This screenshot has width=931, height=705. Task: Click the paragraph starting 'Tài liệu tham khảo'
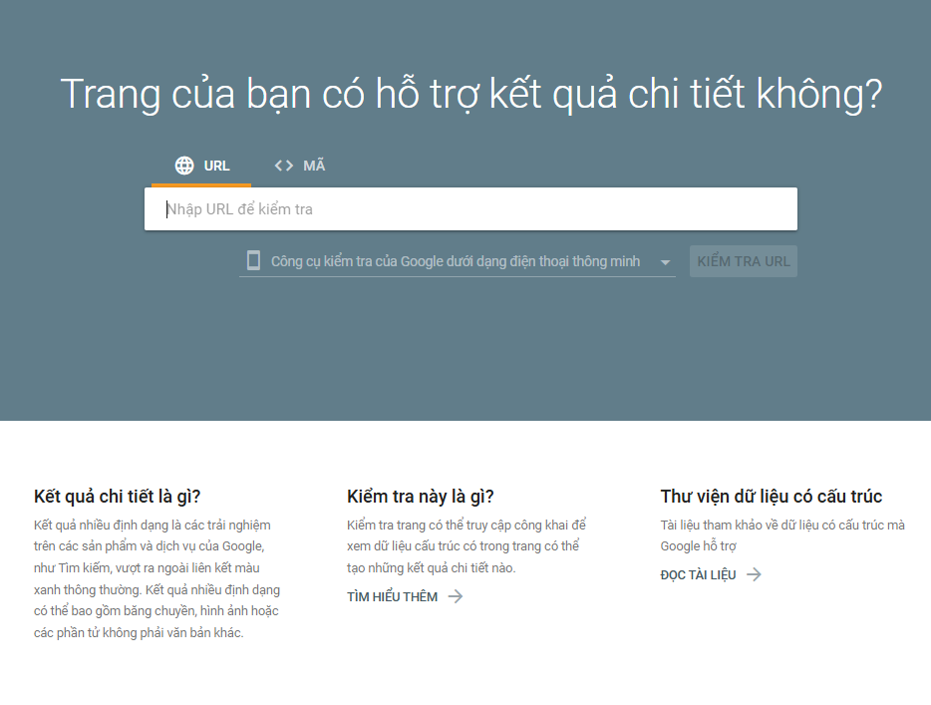(x=782, y=534)
